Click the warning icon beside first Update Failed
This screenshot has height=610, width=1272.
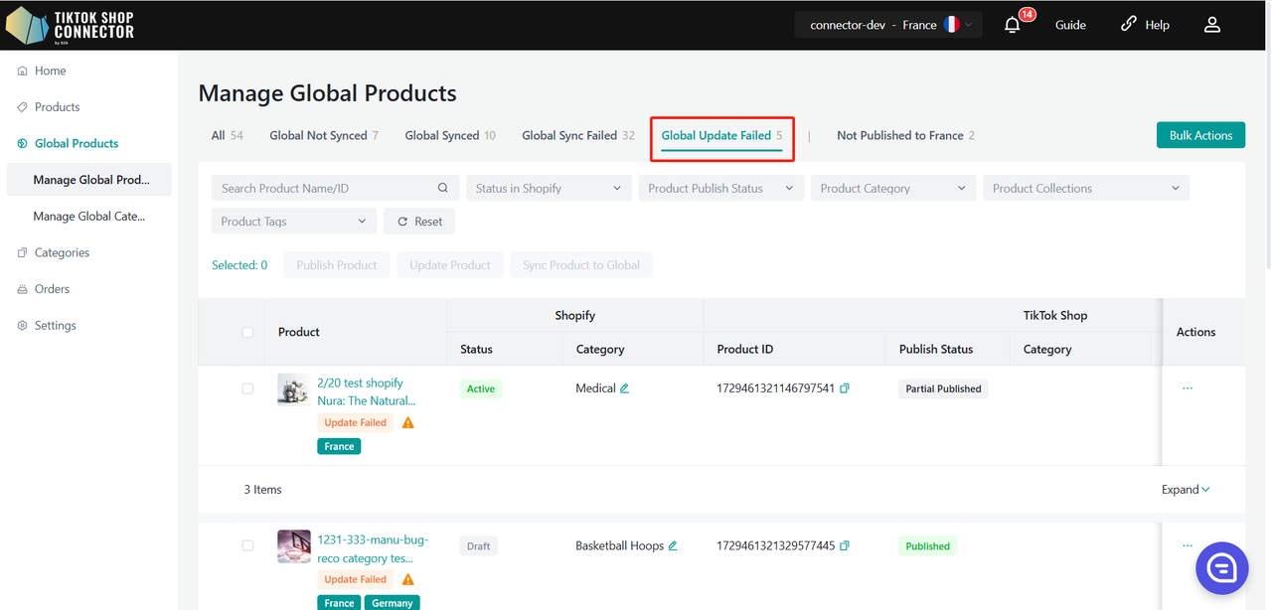pyautogui.click(x=407, y=423)
